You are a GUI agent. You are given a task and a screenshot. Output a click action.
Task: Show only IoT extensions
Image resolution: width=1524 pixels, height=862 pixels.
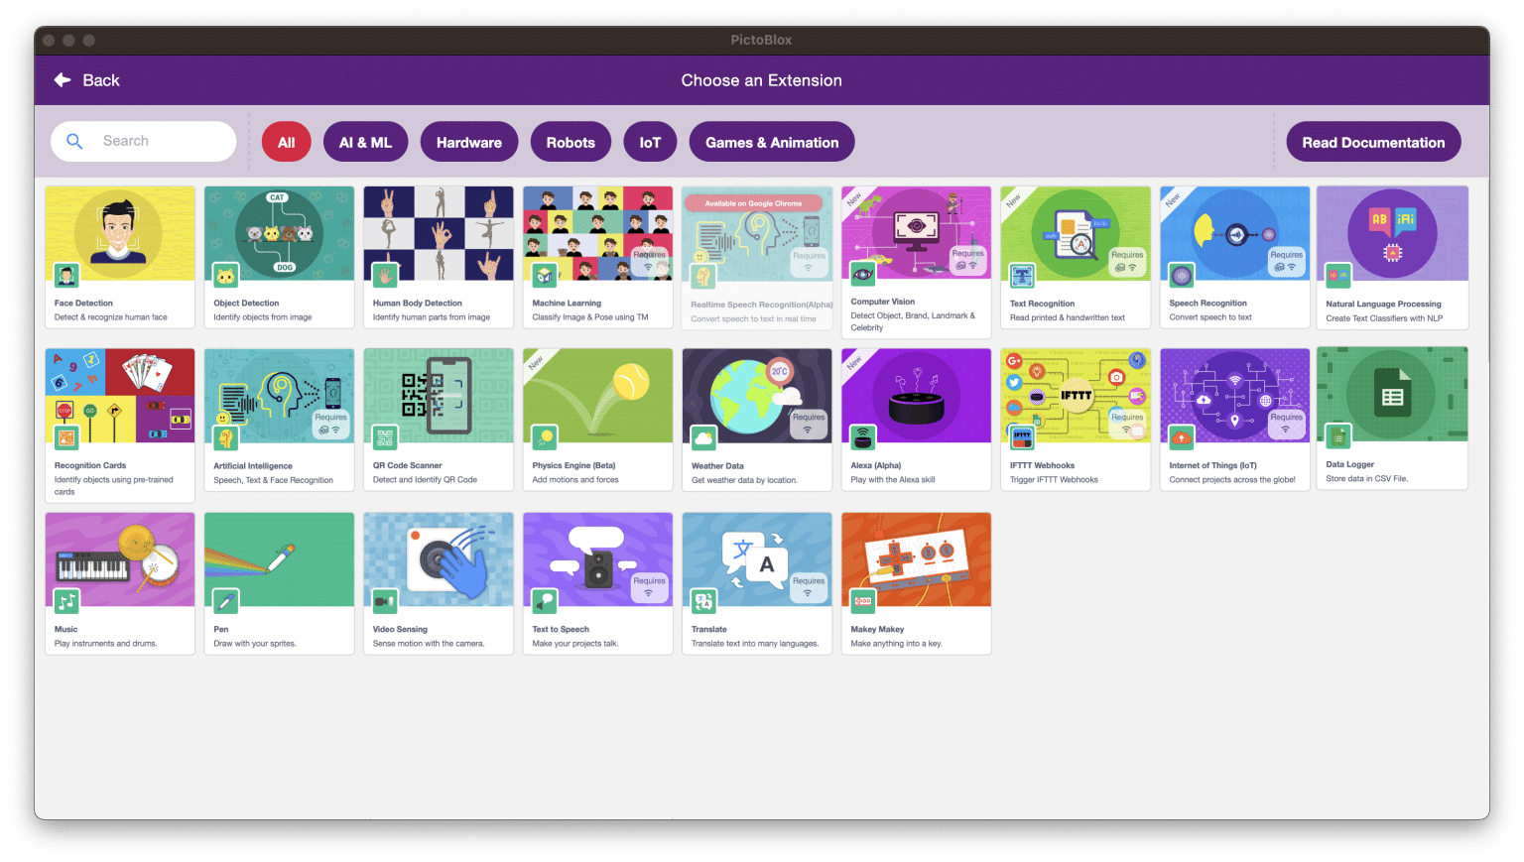pos(650,142)
